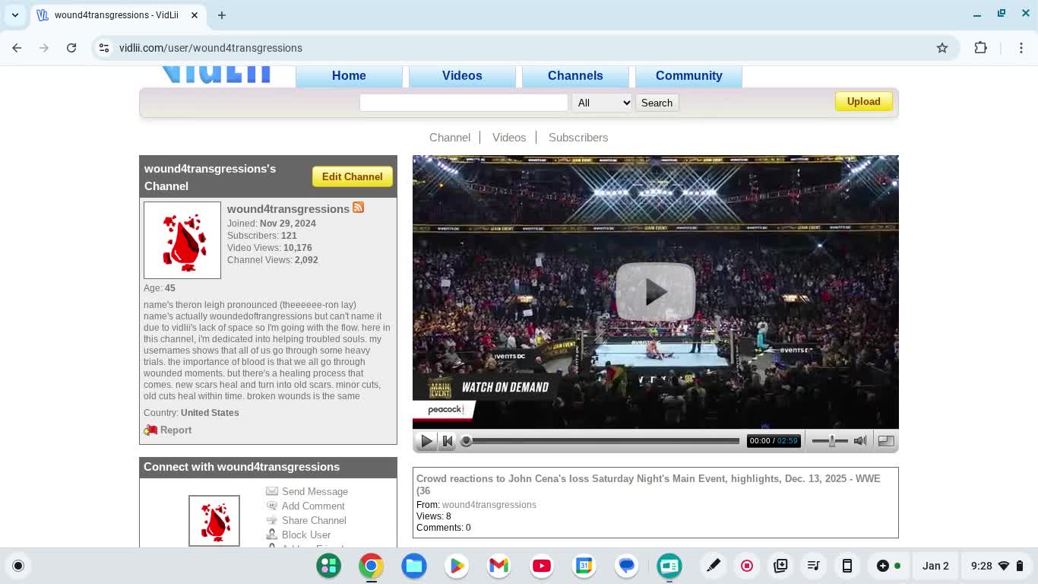Click the red Report flag icon
The height and width of the screenshot is (584, 1038).
[150, 430]
